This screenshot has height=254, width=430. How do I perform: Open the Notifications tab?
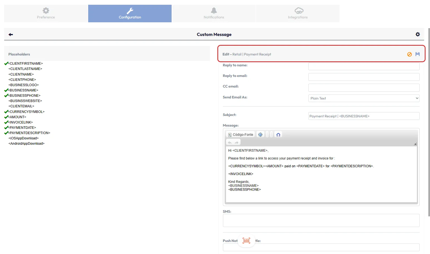(x=214, y=13)
